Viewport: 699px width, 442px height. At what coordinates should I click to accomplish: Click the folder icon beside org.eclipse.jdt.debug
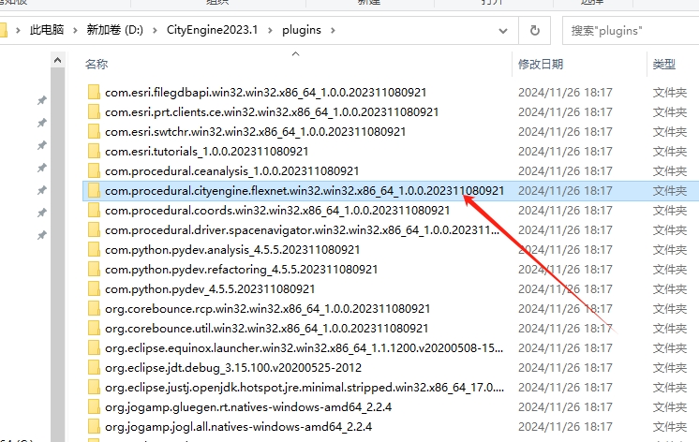click(94, 368)
